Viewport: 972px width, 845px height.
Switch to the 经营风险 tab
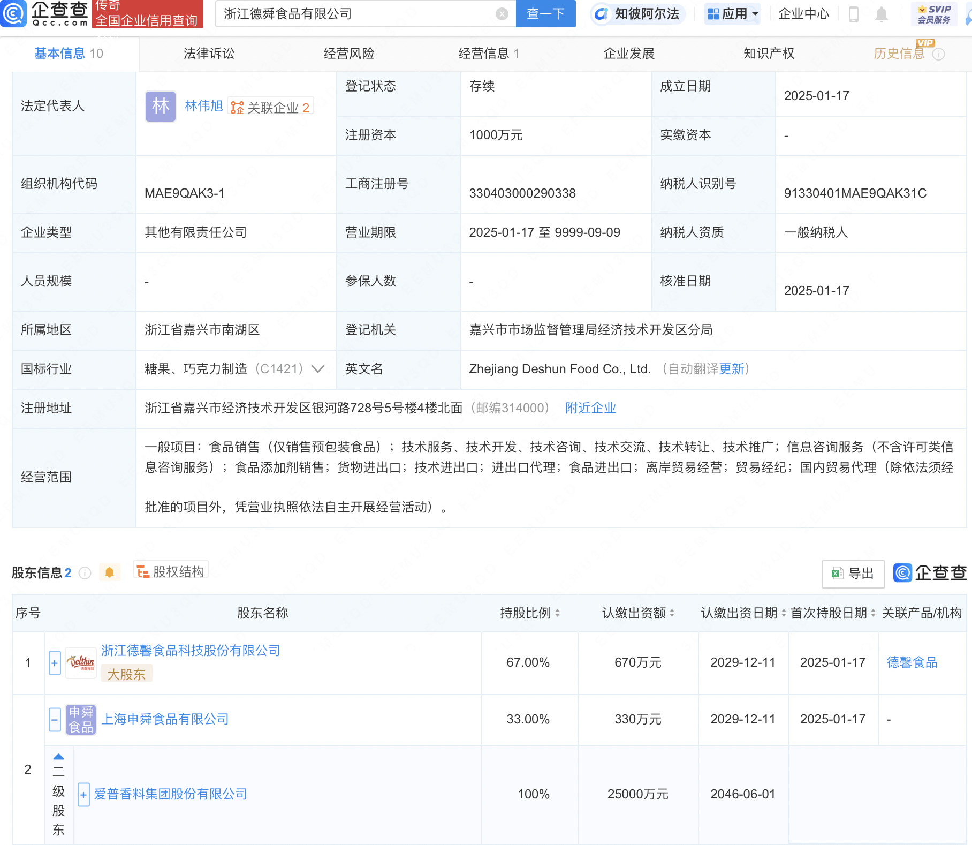click(x=349, y=54)
